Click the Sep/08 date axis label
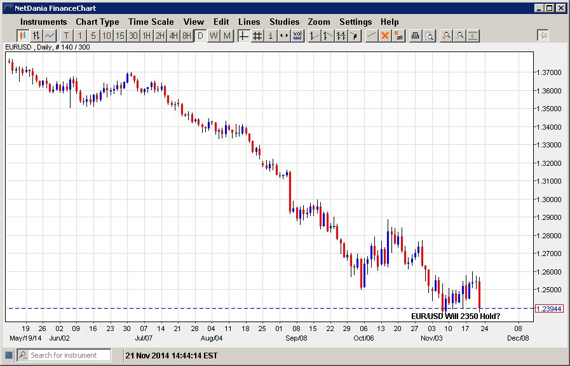This screenshot has height=366, width=570. [x=296, y=338]
